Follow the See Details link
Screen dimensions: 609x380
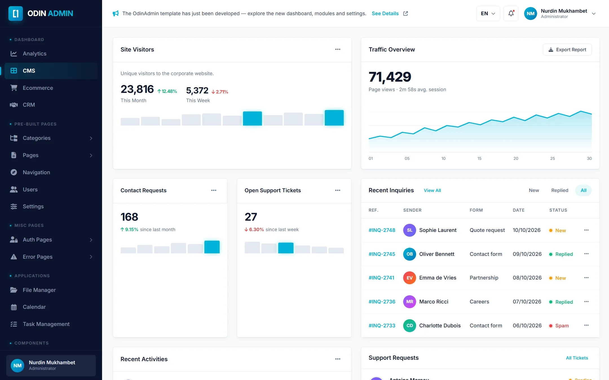385,14
